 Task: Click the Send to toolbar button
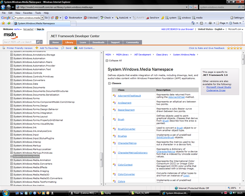[x=152, y=18]
